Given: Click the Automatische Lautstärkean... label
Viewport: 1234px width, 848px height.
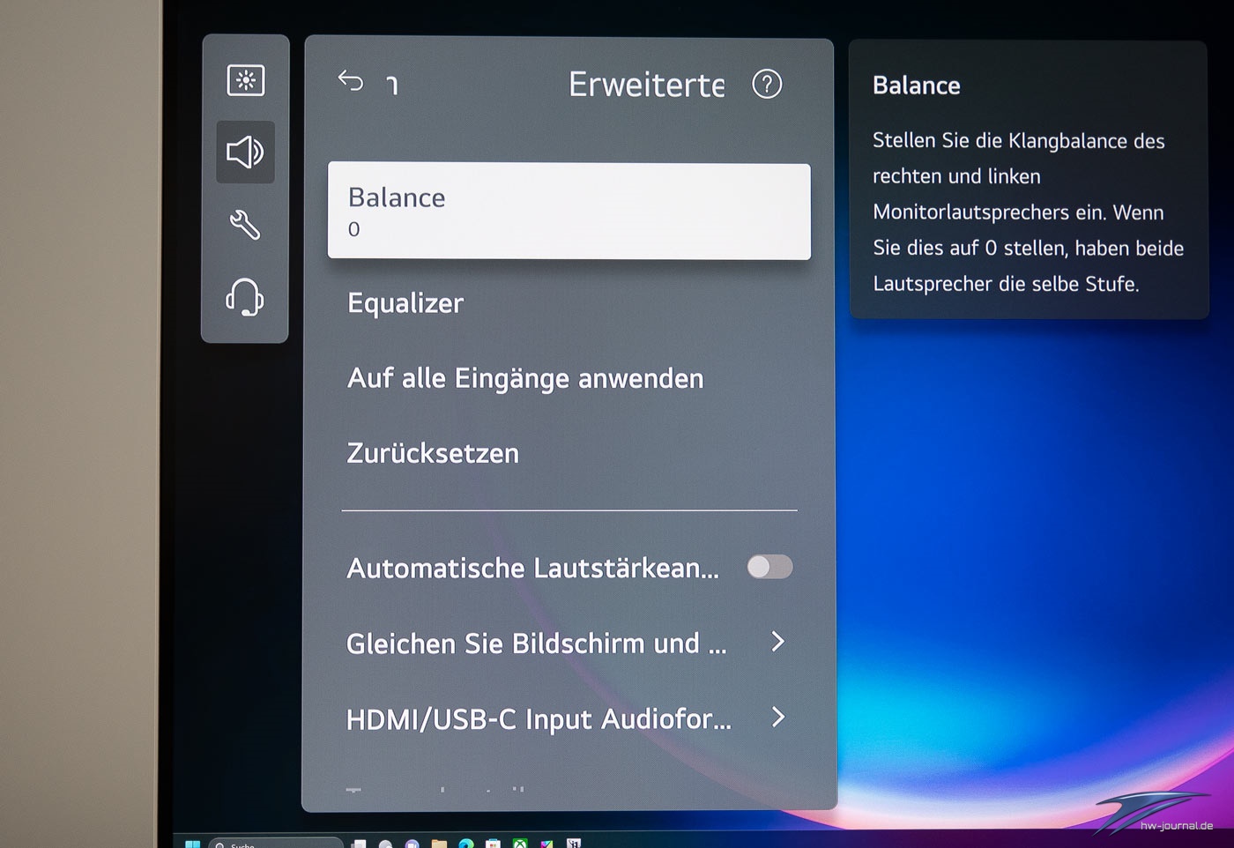Looking at the screenshot, I should point(533,569).
